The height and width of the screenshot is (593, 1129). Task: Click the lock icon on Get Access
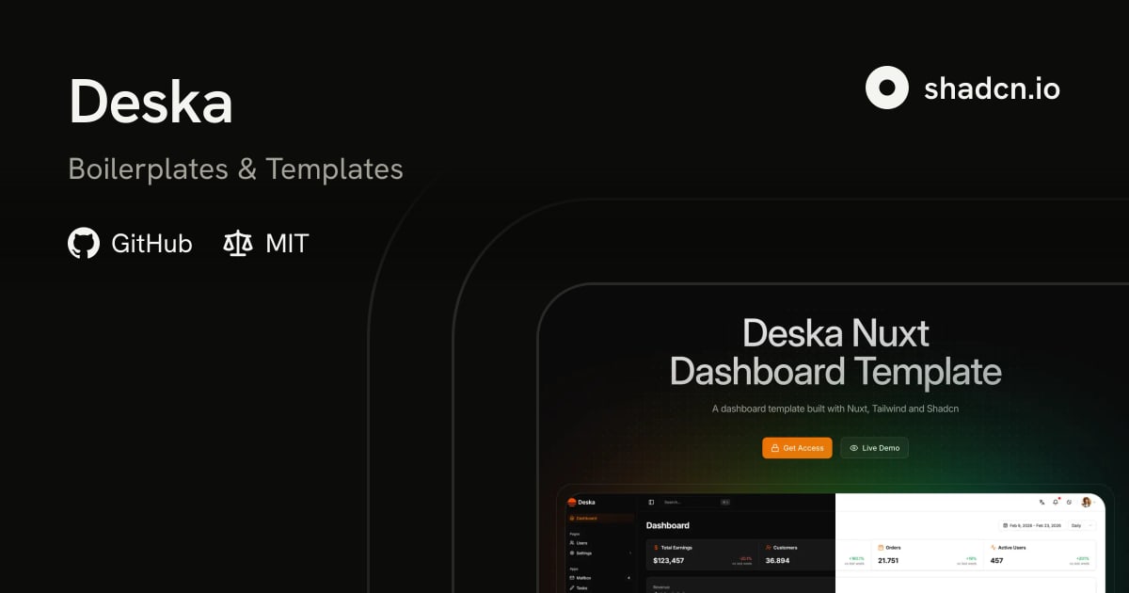tap(775, 448)
